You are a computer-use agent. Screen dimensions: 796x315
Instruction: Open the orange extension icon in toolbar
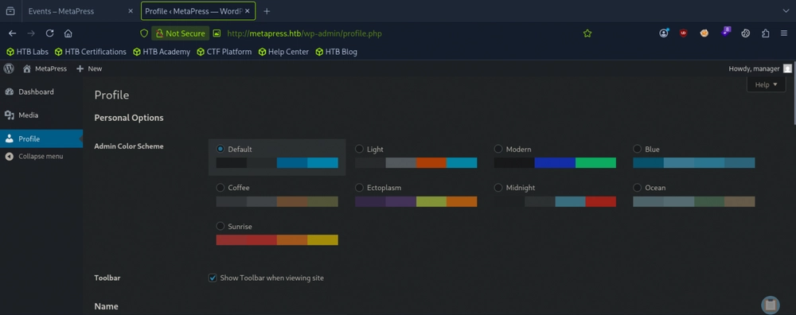[x=704, y=33]
